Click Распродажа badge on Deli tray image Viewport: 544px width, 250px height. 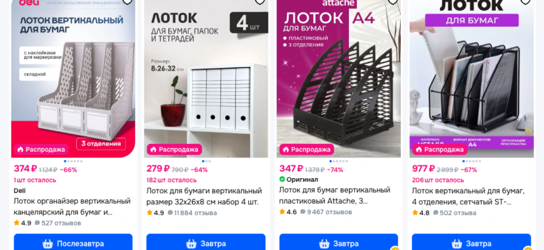pos(41,149)
